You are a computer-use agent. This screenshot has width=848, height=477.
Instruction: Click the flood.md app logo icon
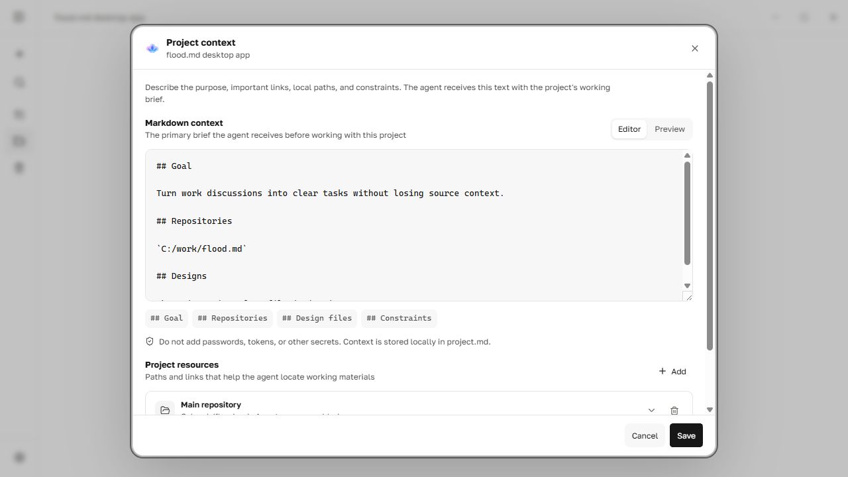click(x=152, y=48)
